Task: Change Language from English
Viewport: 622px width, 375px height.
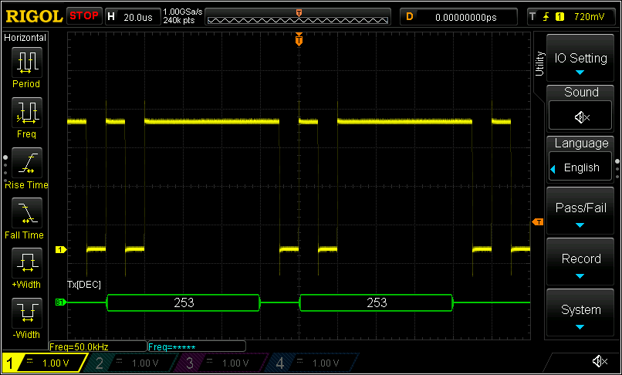Action: click(580, 167)
